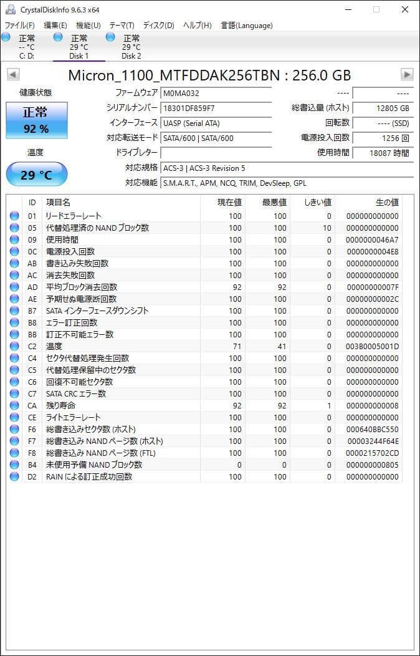The height and width of the screenshot is (656, 420).
Task: Click the status orb for ID 0C row
Action: pos(14,251)
